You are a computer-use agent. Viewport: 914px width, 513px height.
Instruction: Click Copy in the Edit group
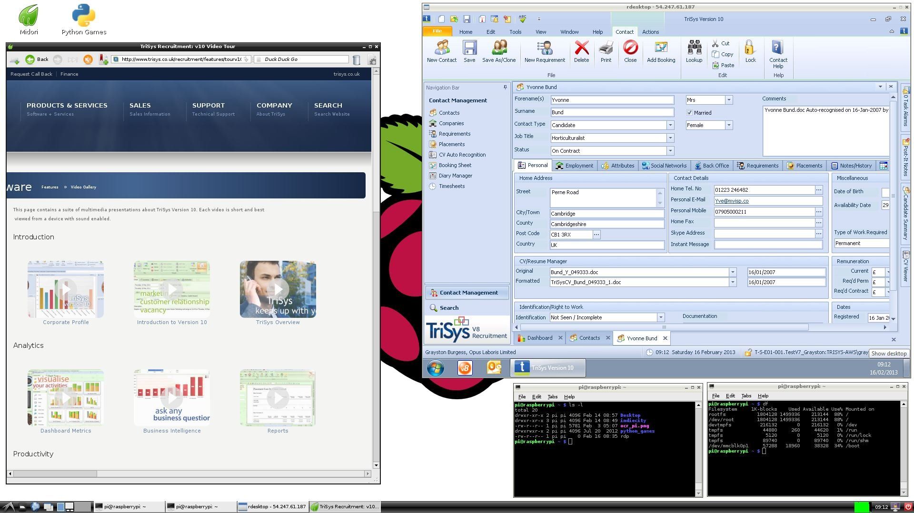pyautogui.click(x=723, y=54)
